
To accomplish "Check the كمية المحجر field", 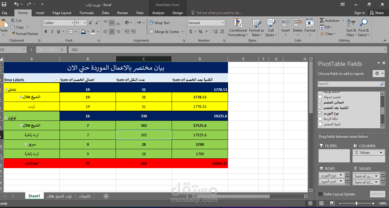I will pos(320,124).
